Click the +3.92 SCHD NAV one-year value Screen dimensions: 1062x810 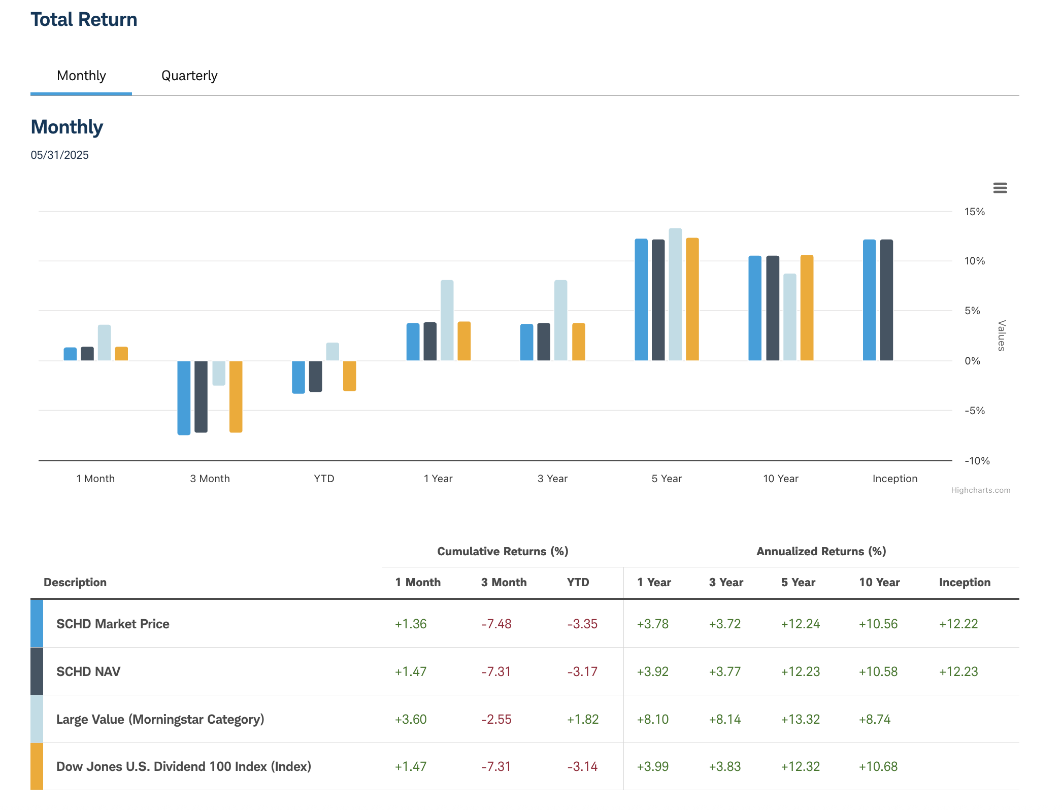[652, 671]
